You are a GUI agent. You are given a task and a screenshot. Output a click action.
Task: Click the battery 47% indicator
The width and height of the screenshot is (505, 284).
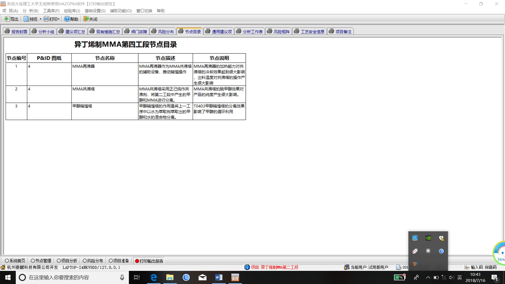click(x=400, y=277)
